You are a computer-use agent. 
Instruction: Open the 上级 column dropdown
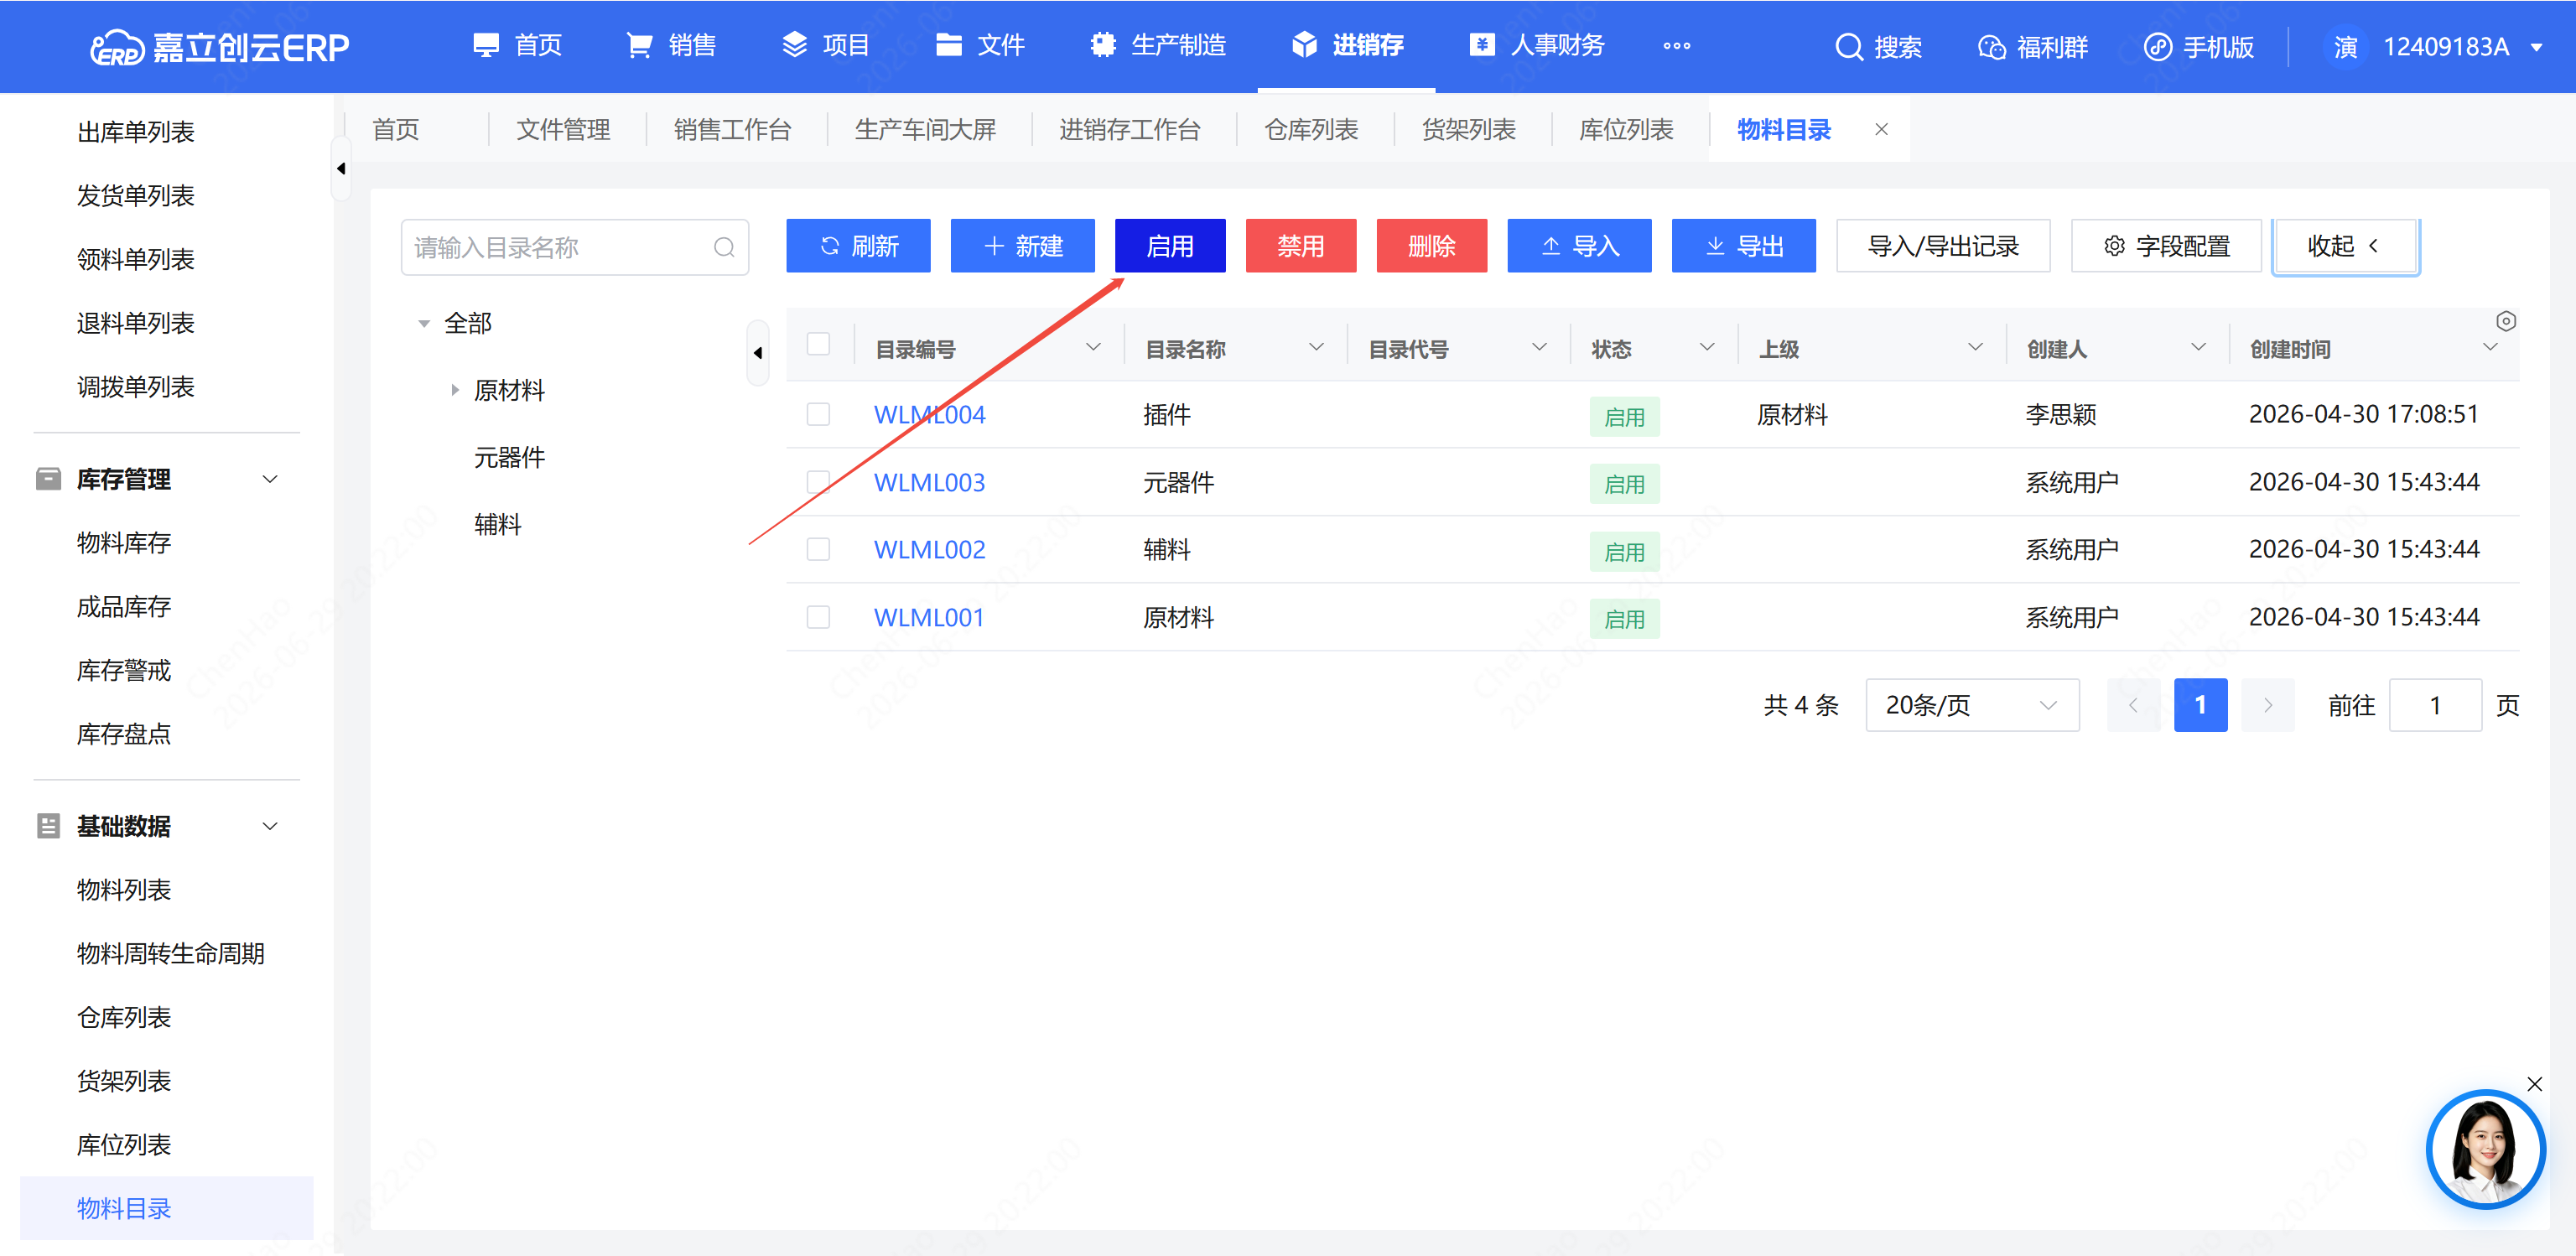click(x=1975, y=347)
